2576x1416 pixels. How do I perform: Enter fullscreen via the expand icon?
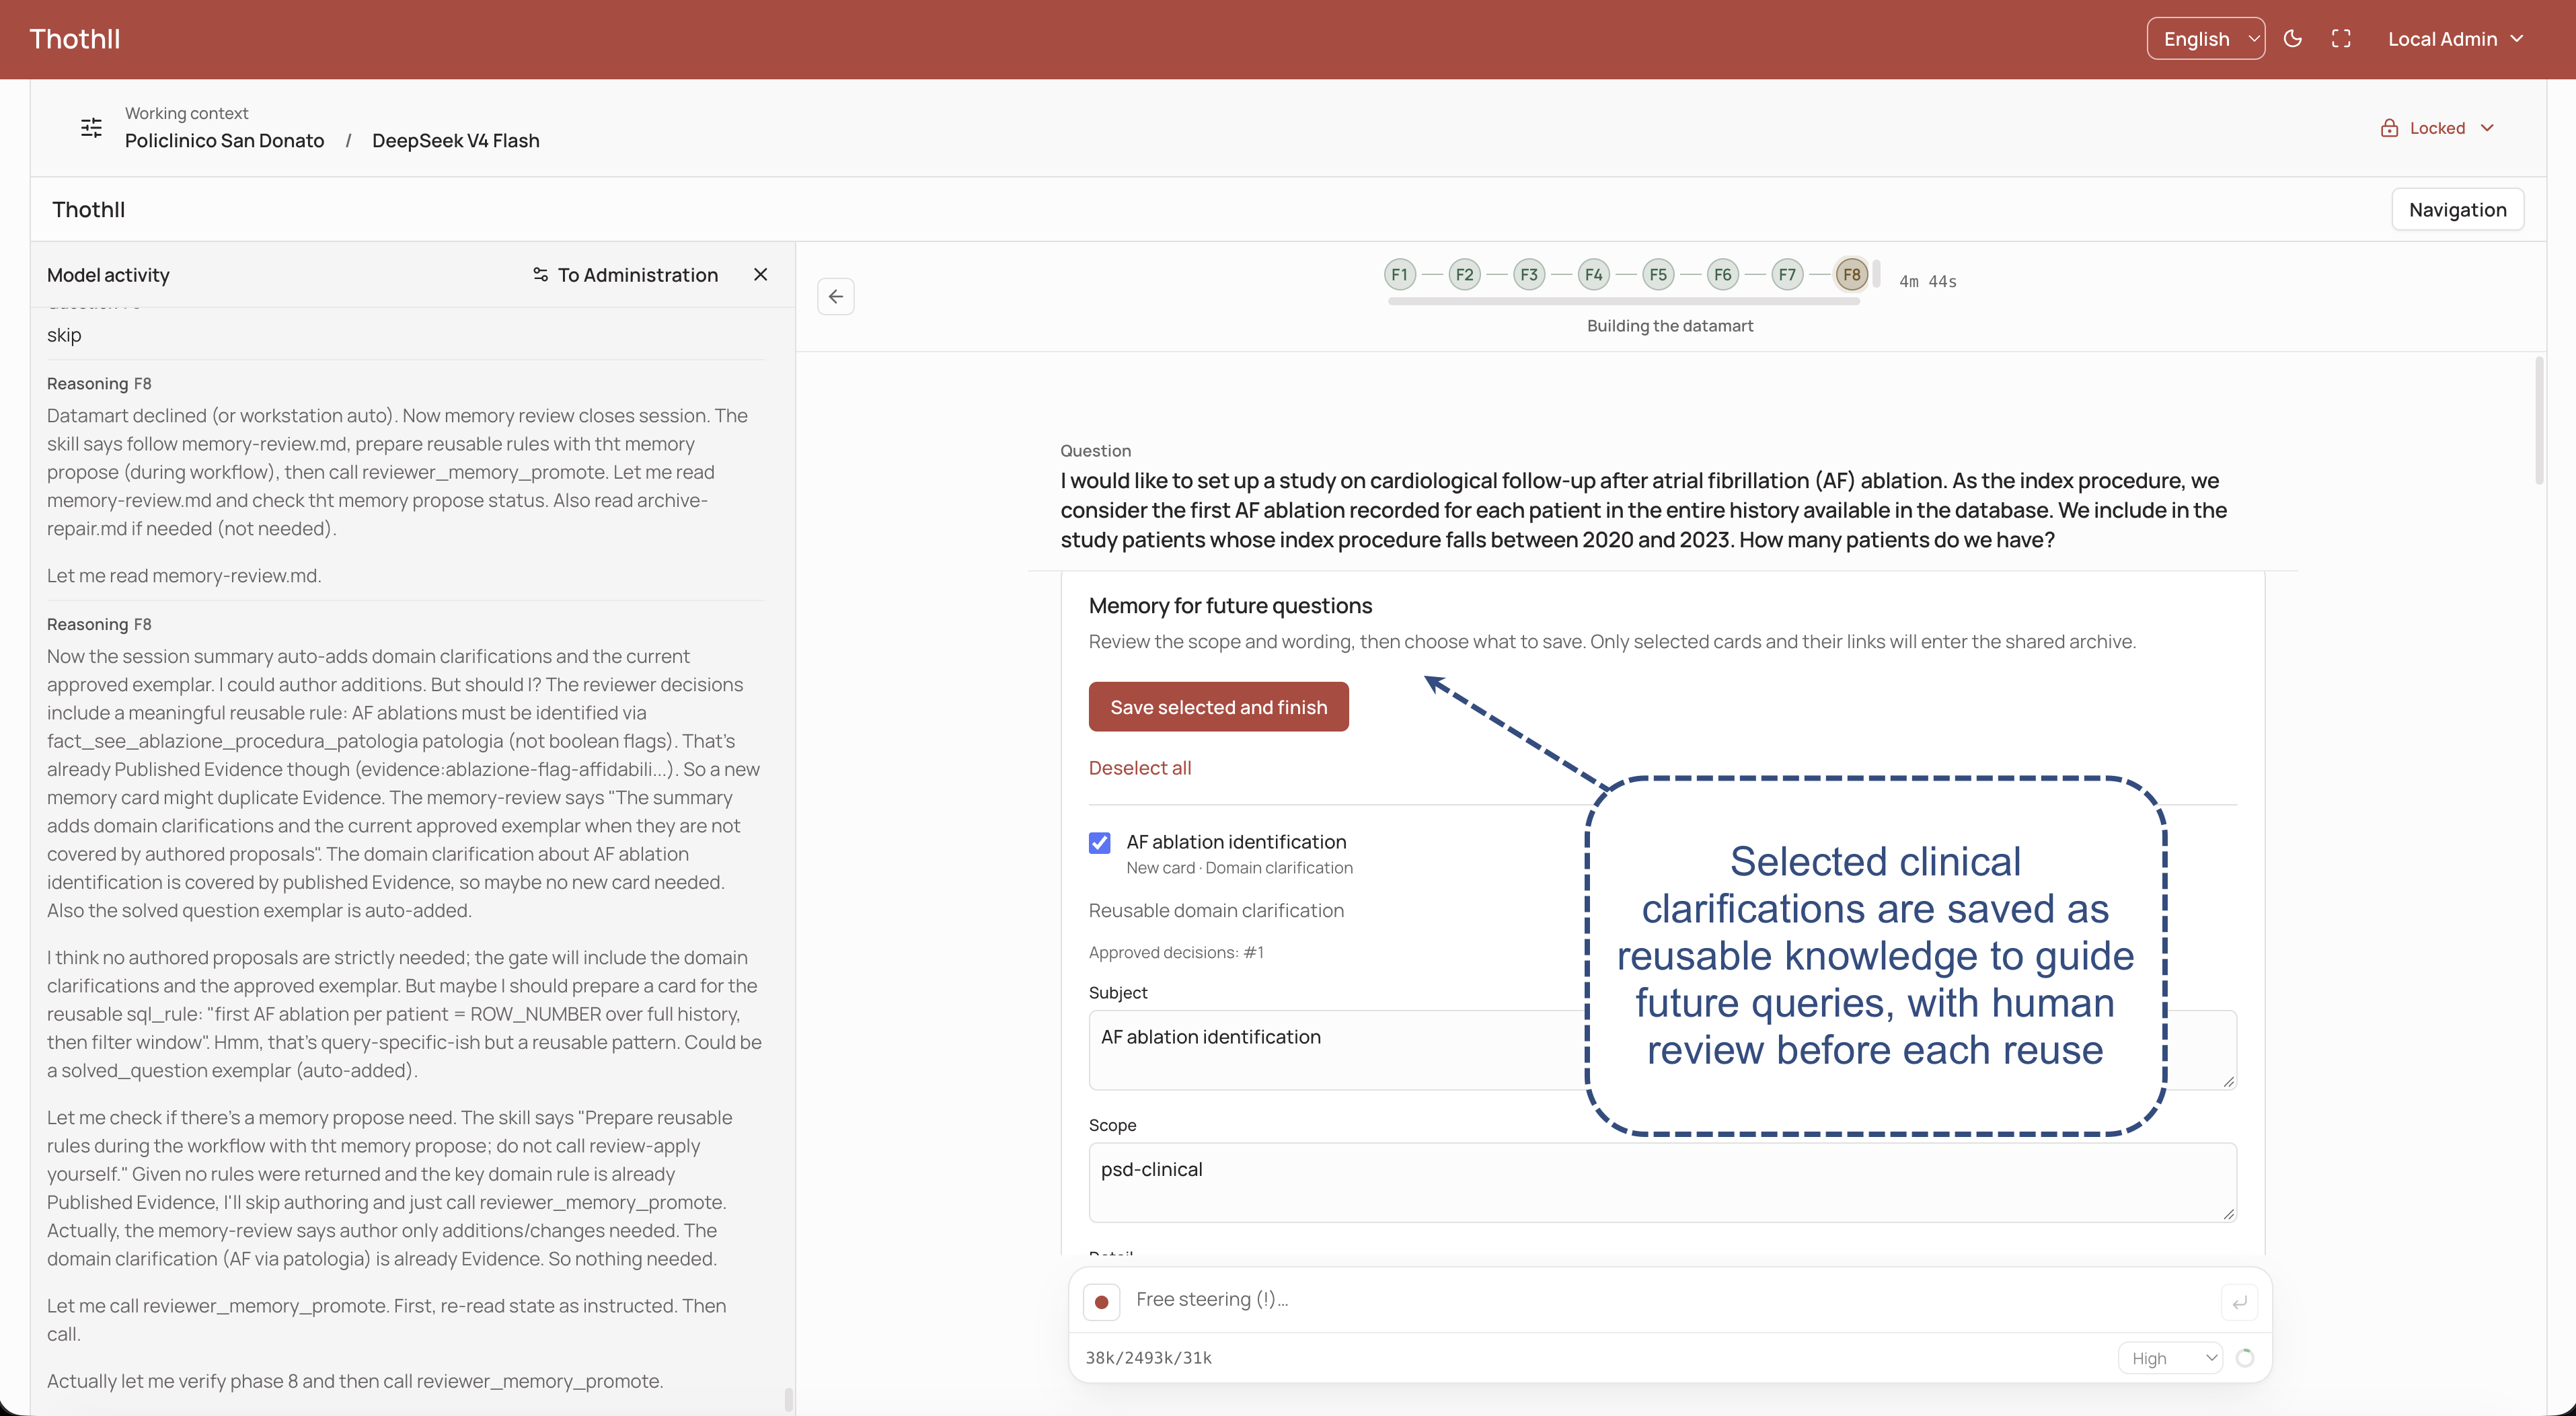(x=2341, y=39)
